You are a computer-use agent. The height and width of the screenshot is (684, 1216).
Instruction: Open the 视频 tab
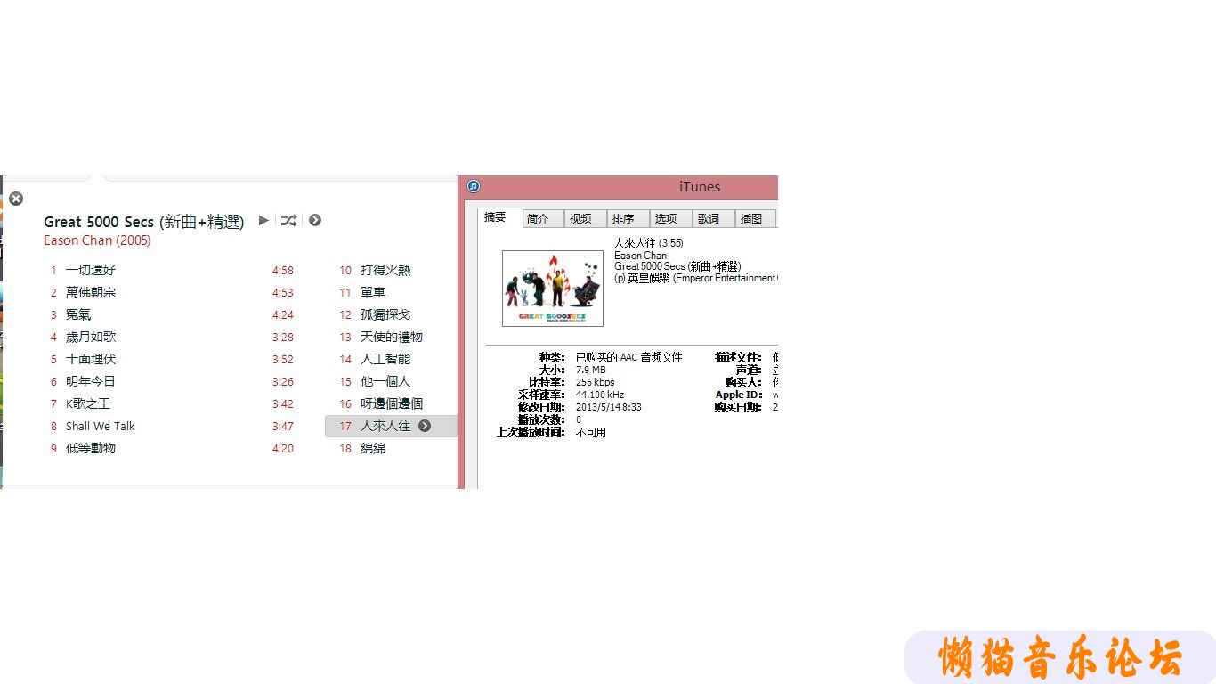tap(581, 218)
